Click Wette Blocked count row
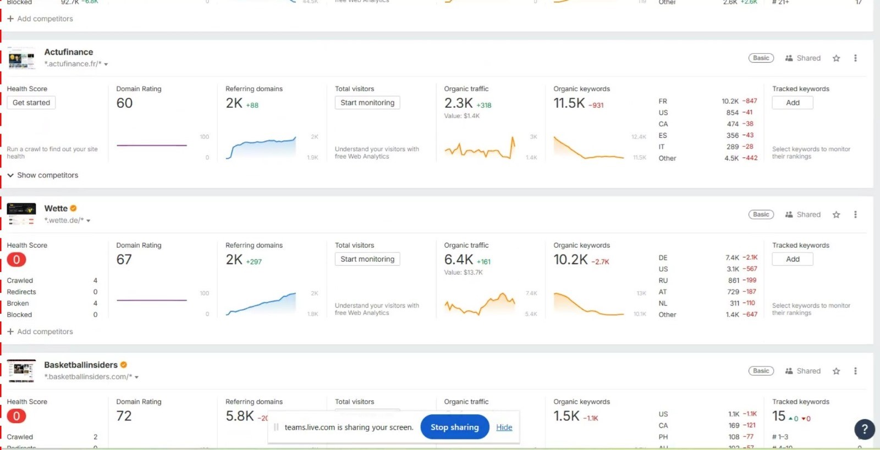Image resolution: width=880 pixels, height=450 pixels. [52, 315]
